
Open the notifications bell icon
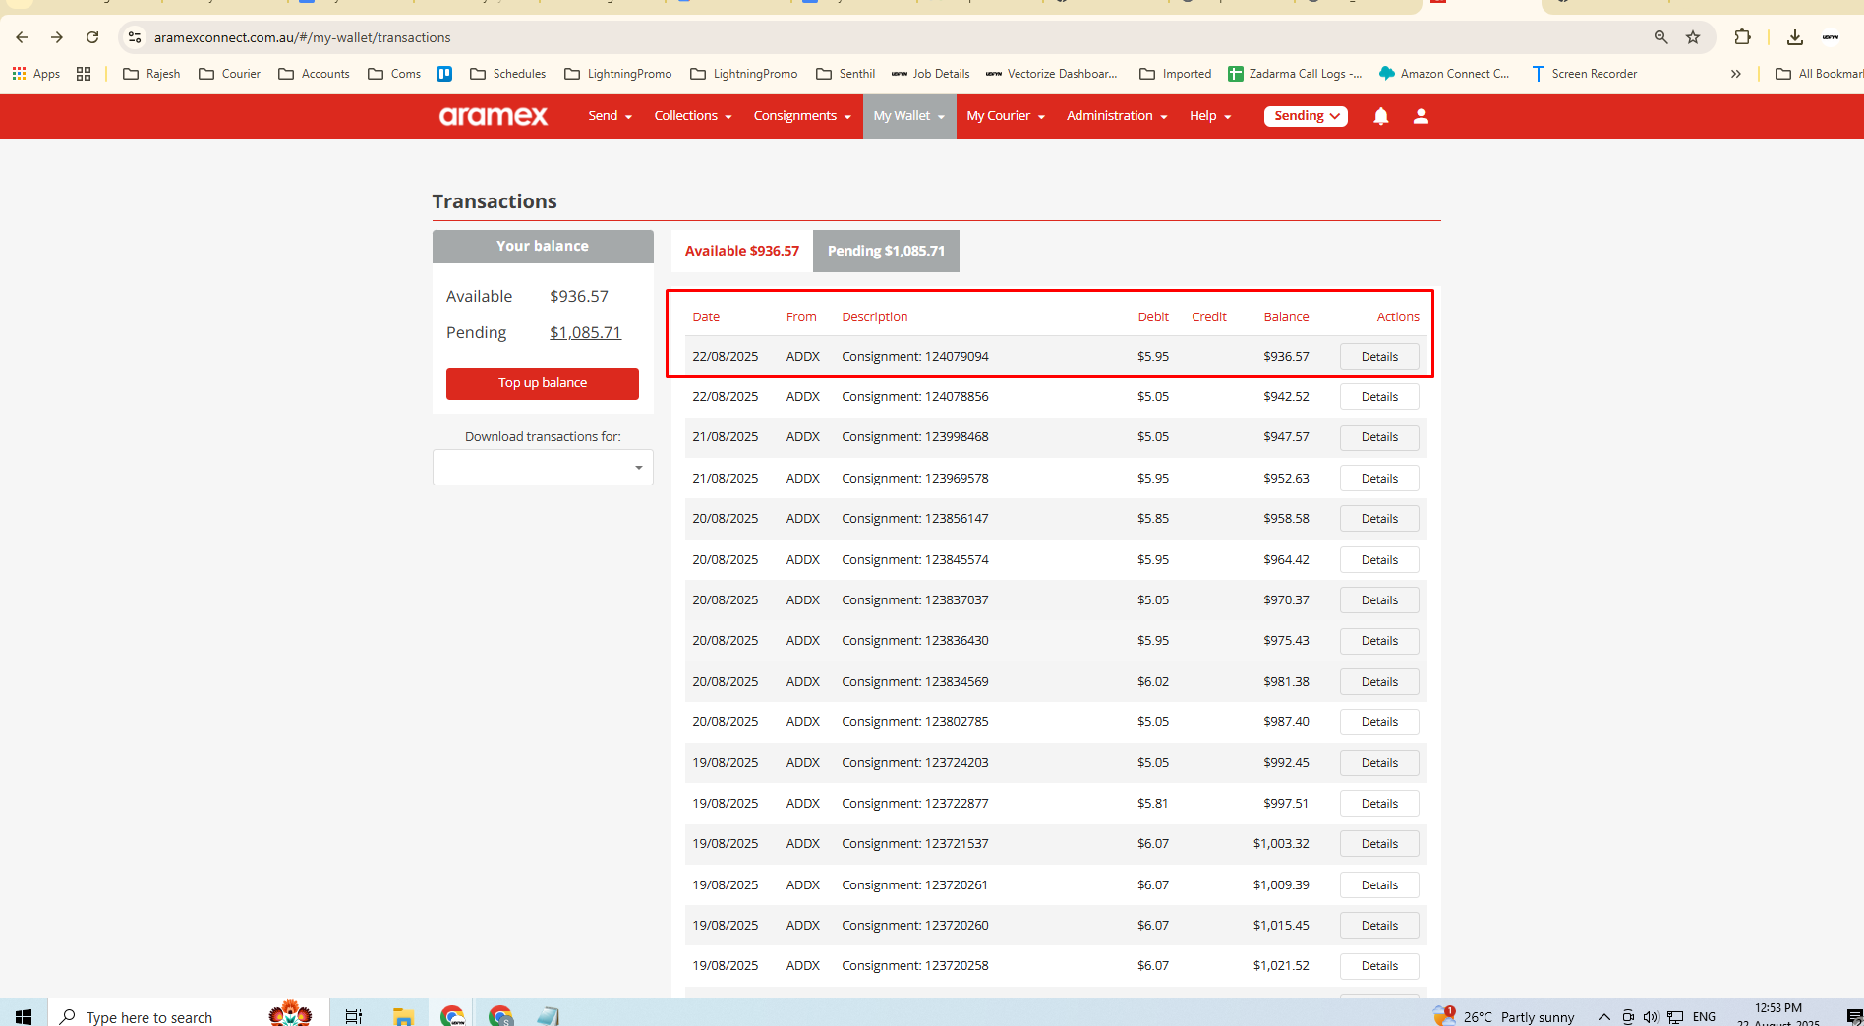[1381, 116]
